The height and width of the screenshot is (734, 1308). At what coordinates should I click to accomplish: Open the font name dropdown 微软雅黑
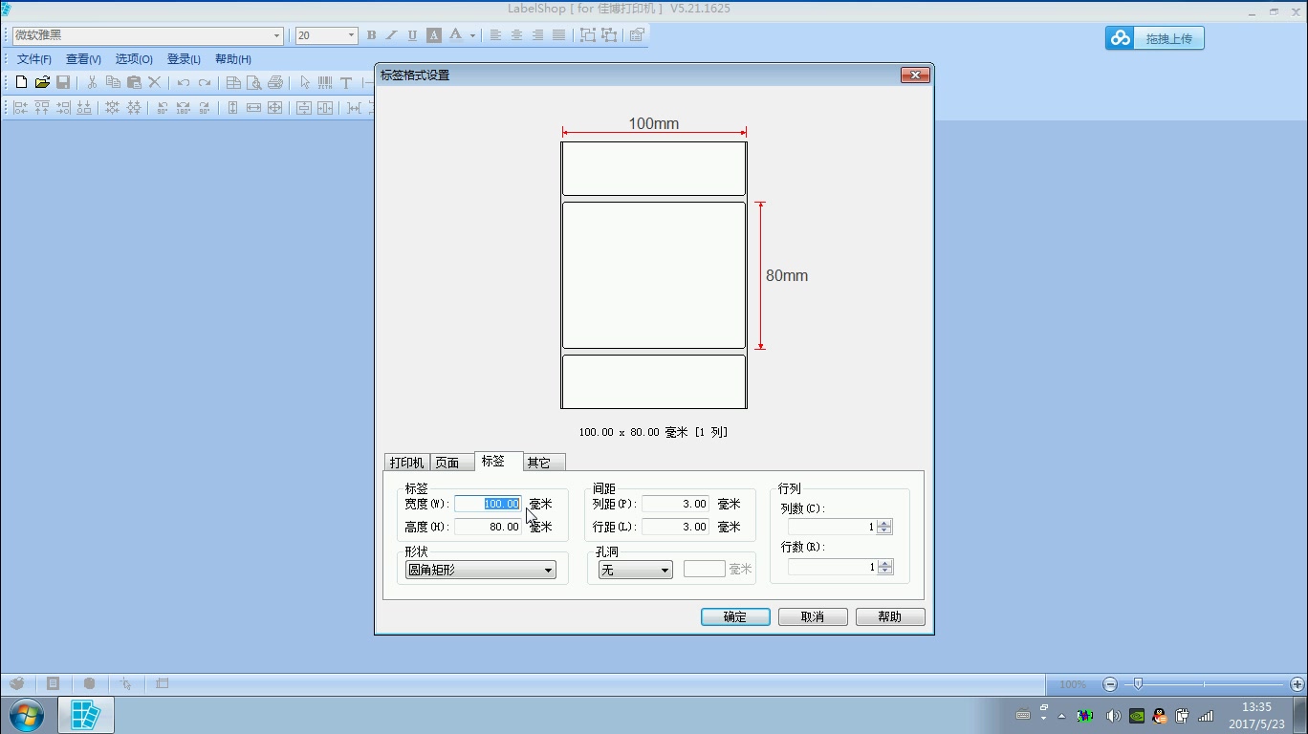point(276,35)
